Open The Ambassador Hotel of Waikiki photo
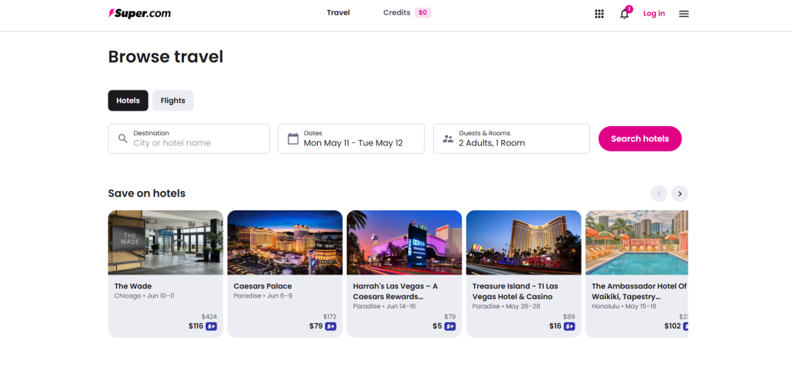Image resolution: width=792 pixels, height=375 pixels. coord(637,243)
